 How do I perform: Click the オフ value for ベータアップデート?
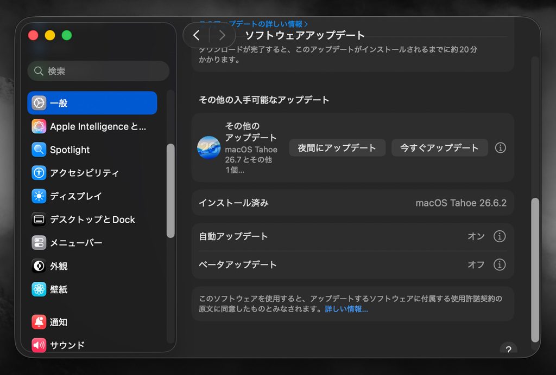coord(476,264)
